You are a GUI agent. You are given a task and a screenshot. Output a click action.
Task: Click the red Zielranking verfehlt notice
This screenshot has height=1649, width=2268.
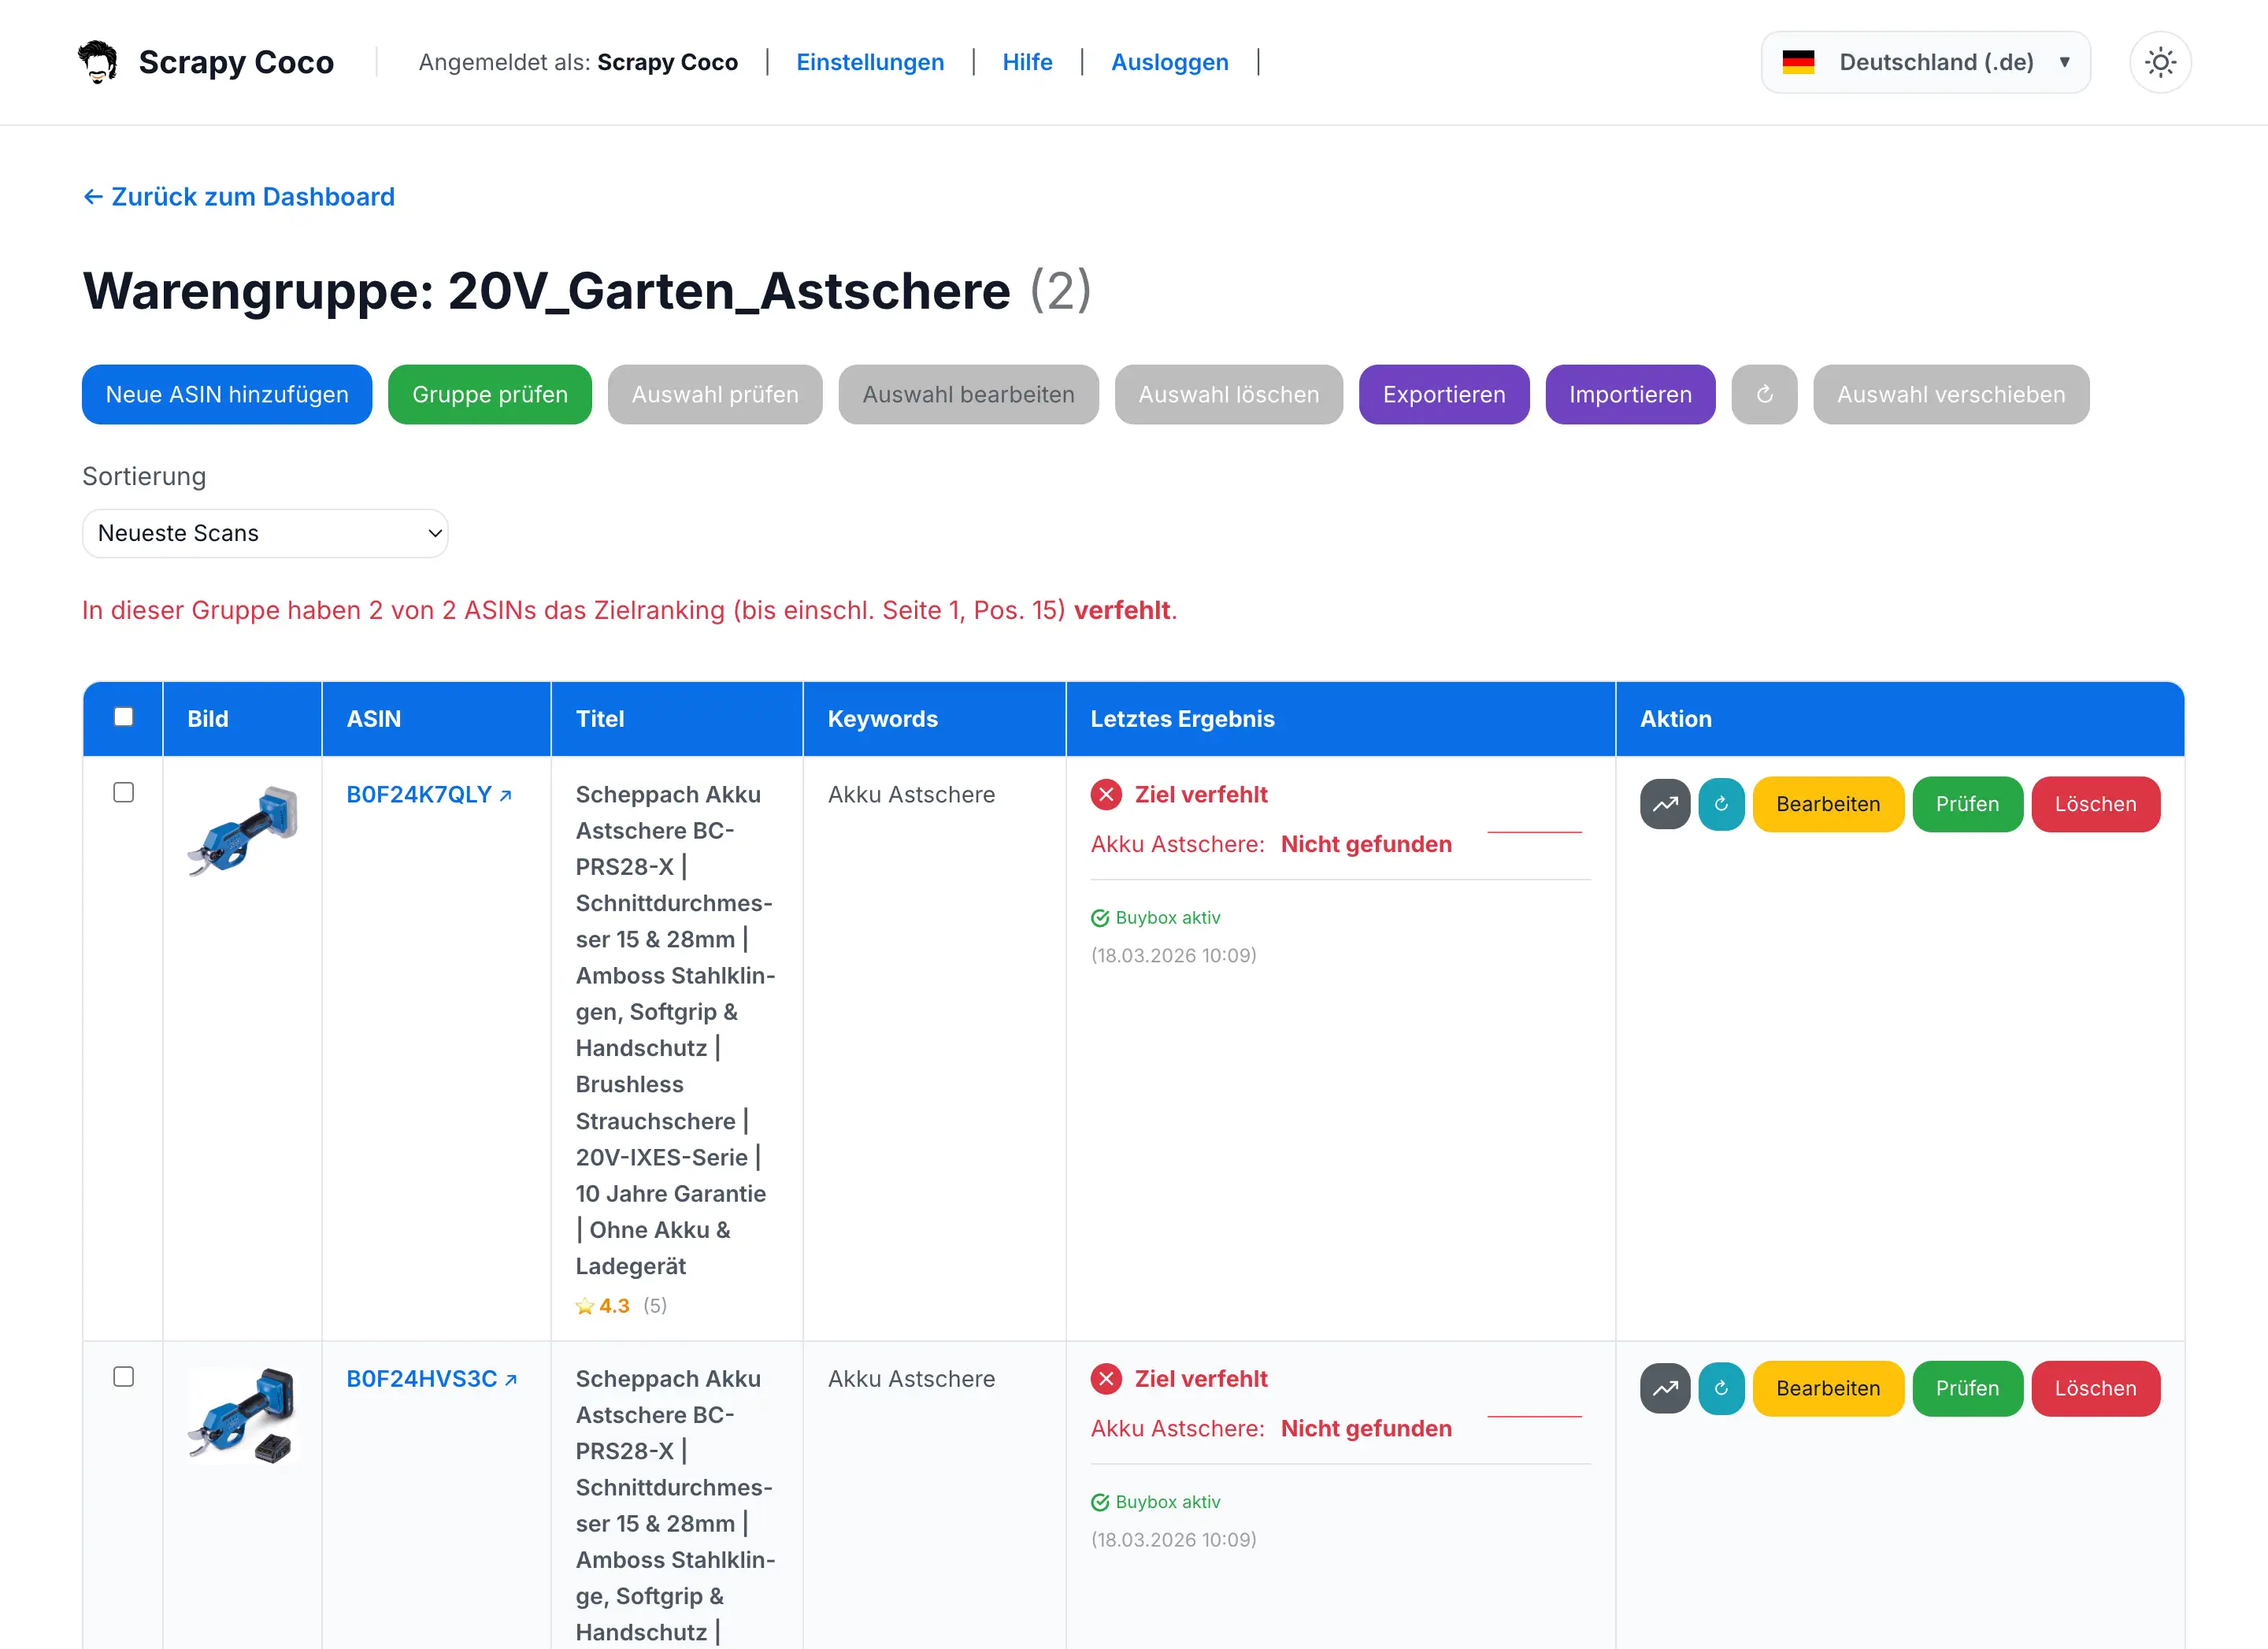[630, 611]
